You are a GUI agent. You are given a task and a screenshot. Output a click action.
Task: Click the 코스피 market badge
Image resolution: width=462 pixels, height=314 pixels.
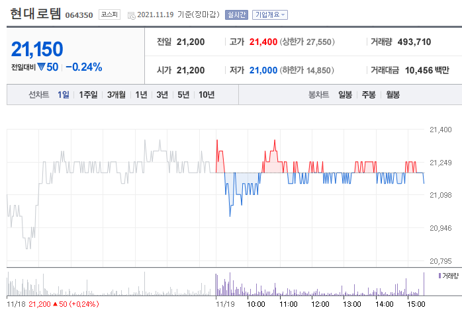[109, 15]
